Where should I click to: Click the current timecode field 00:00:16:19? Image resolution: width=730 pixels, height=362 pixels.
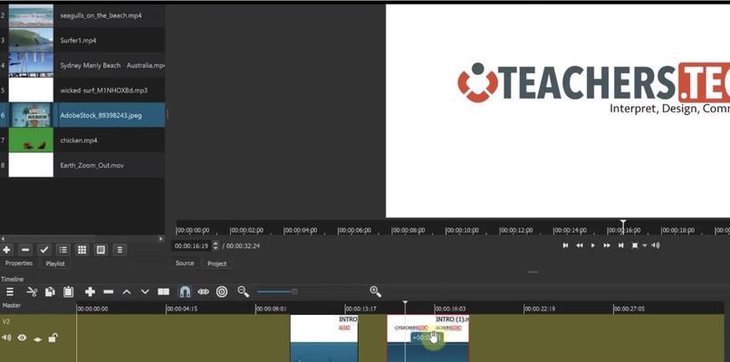[x=191, y=245]
